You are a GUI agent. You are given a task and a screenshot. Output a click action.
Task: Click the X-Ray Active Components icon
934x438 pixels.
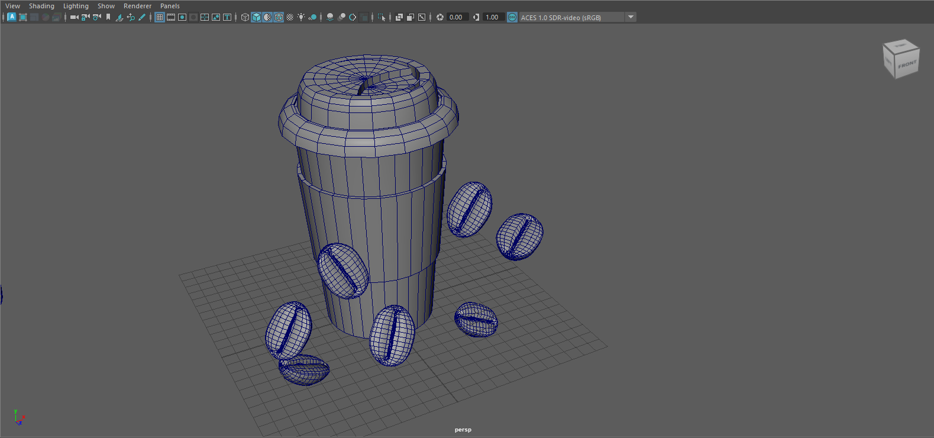point(410,17)
